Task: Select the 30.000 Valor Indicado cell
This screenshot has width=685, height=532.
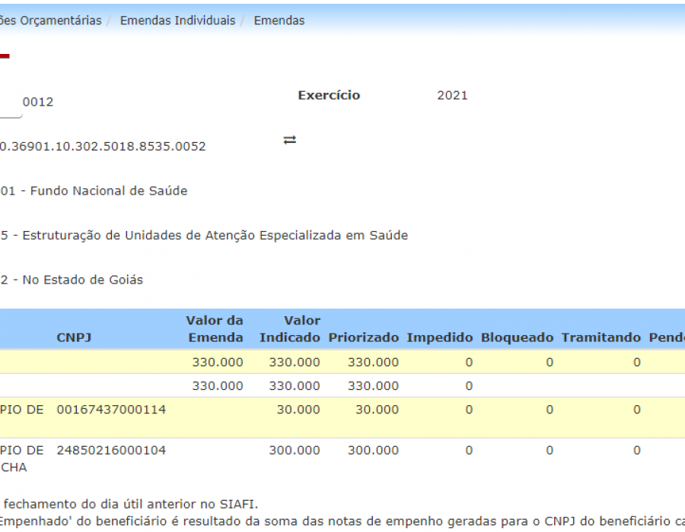Action: 298,410
